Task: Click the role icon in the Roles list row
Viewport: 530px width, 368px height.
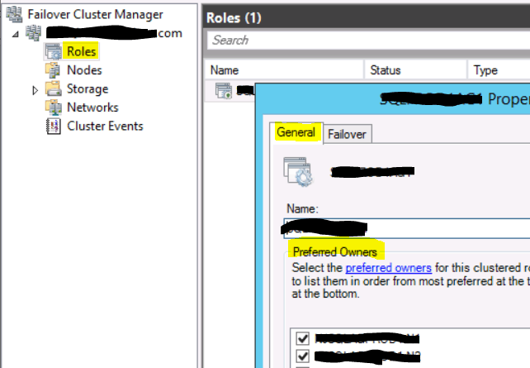Action: [224, 91]
